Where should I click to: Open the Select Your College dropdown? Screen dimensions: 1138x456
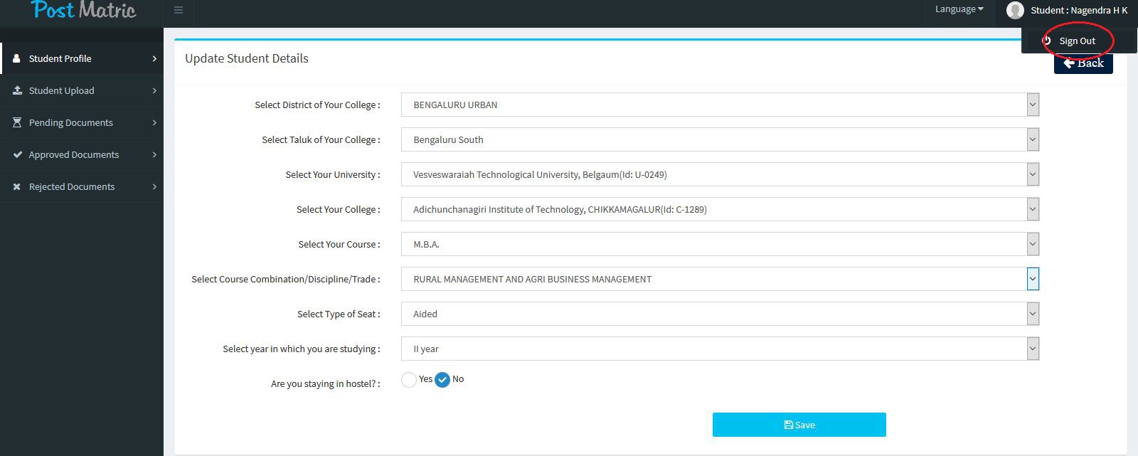tap(720, 209)
